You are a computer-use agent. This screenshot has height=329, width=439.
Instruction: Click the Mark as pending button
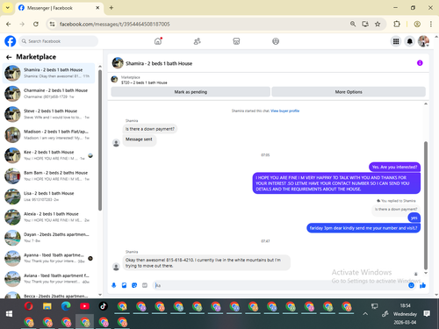[191, 92]
